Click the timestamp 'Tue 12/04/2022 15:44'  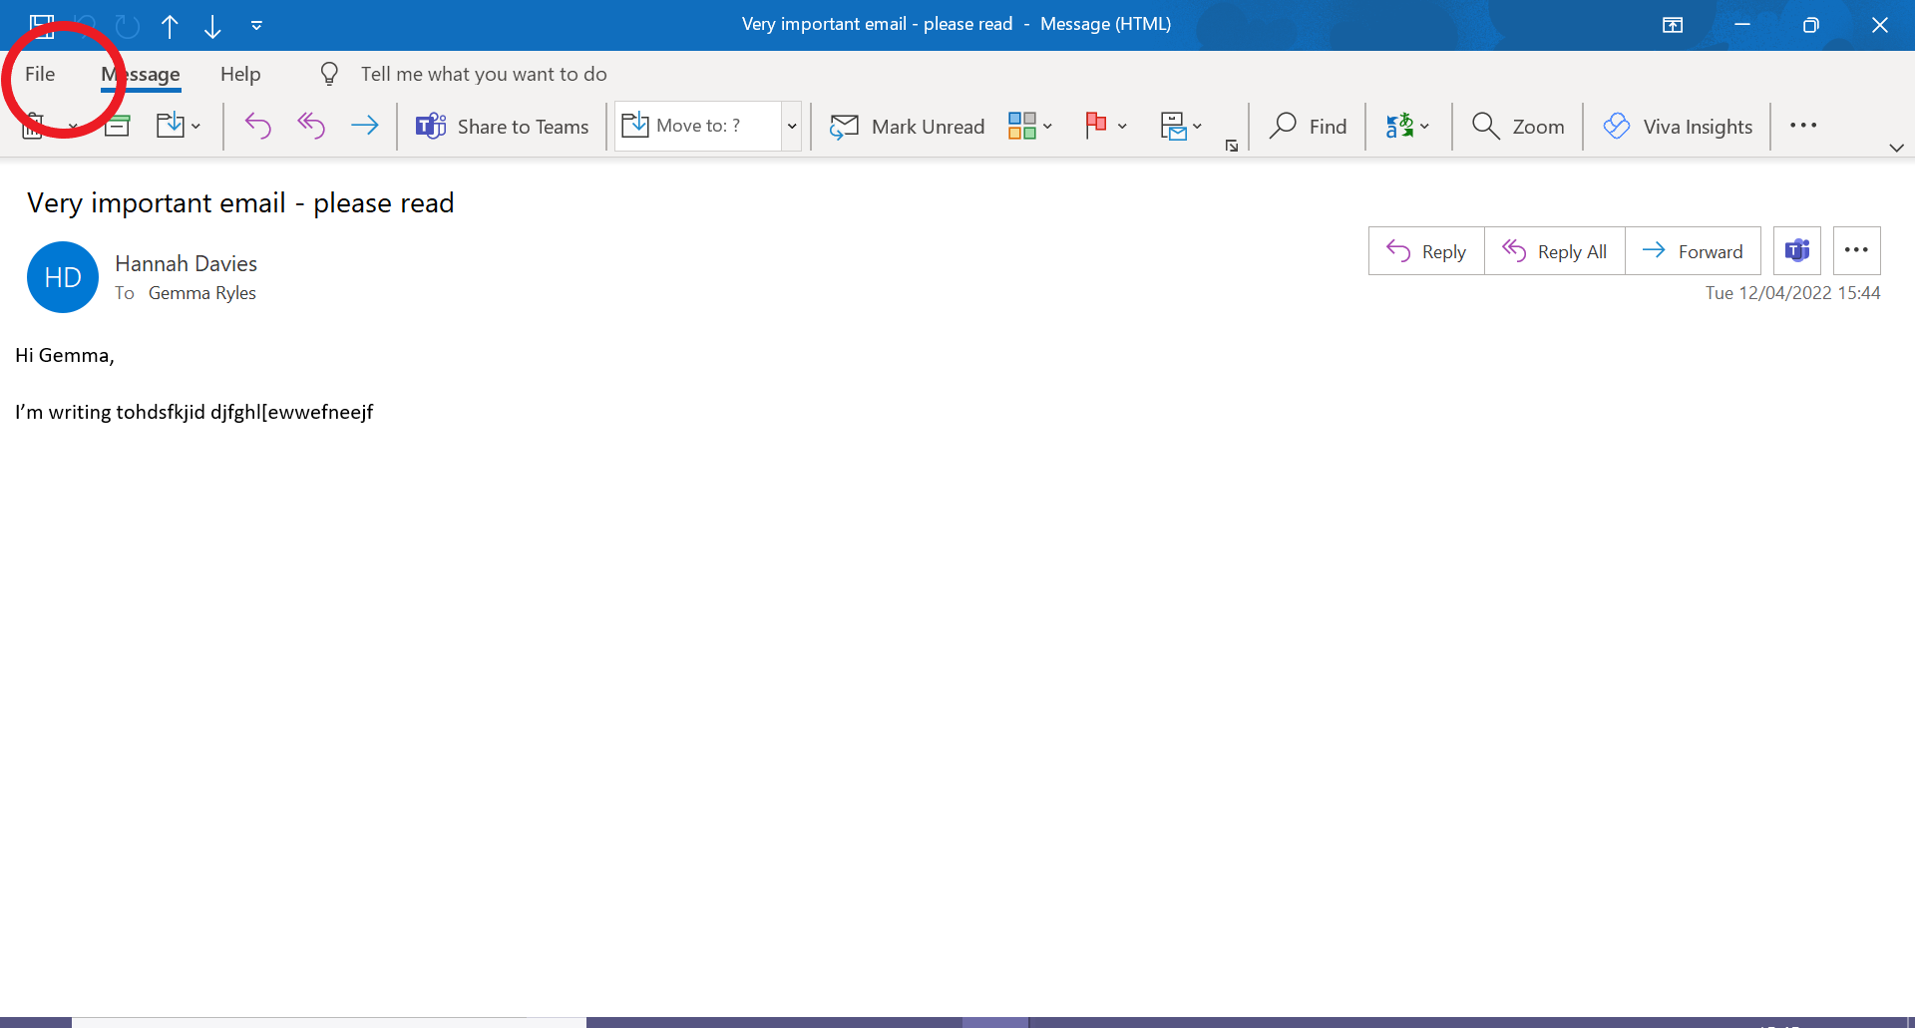(1792, 293)
